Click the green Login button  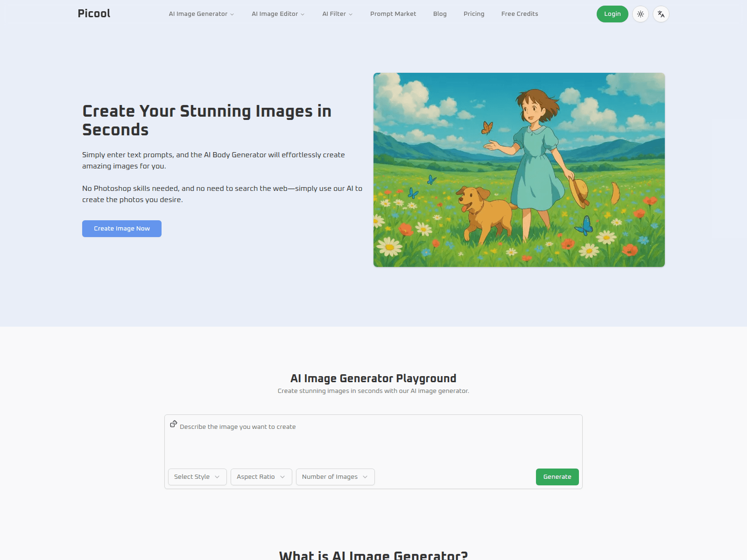click(612, 14)
